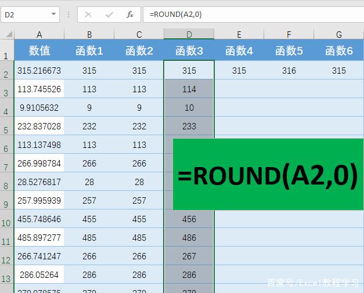Select row 10 header
This screenshot has width=364, height=293.
7,219
